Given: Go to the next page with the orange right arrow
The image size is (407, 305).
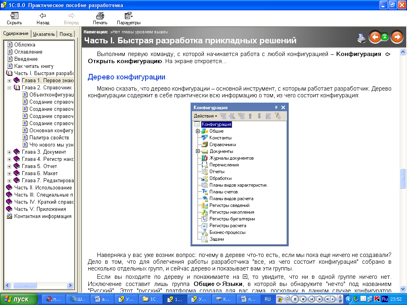Looking at the screenshot, I should (397, 37).
